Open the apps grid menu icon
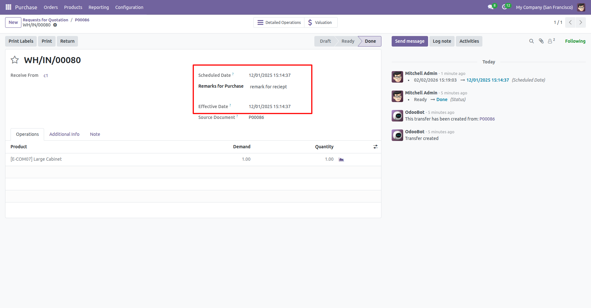This screenshot has width=591, height=308. [x=8, y=7]
